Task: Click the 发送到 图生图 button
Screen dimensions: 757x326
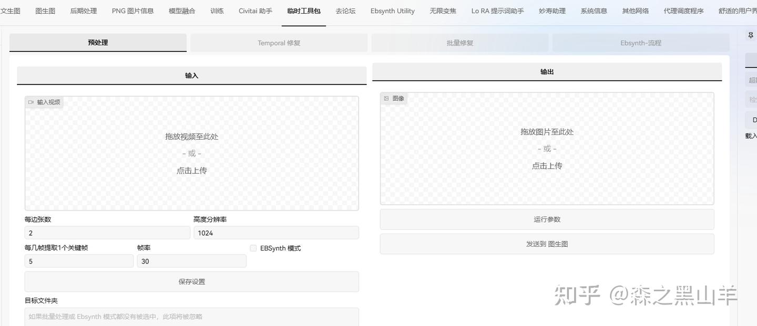Action: coord(547,244)
